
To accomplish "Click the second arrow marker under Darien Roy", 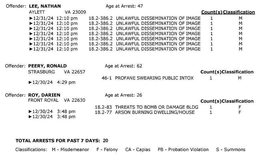I will pyautogui.click(x=30, y=116).
